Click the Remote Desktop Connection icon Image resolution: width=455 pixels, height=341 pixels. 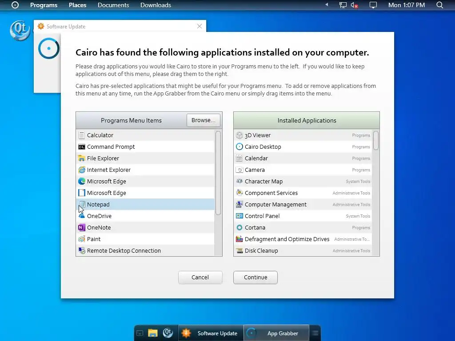tap(82, 250)
